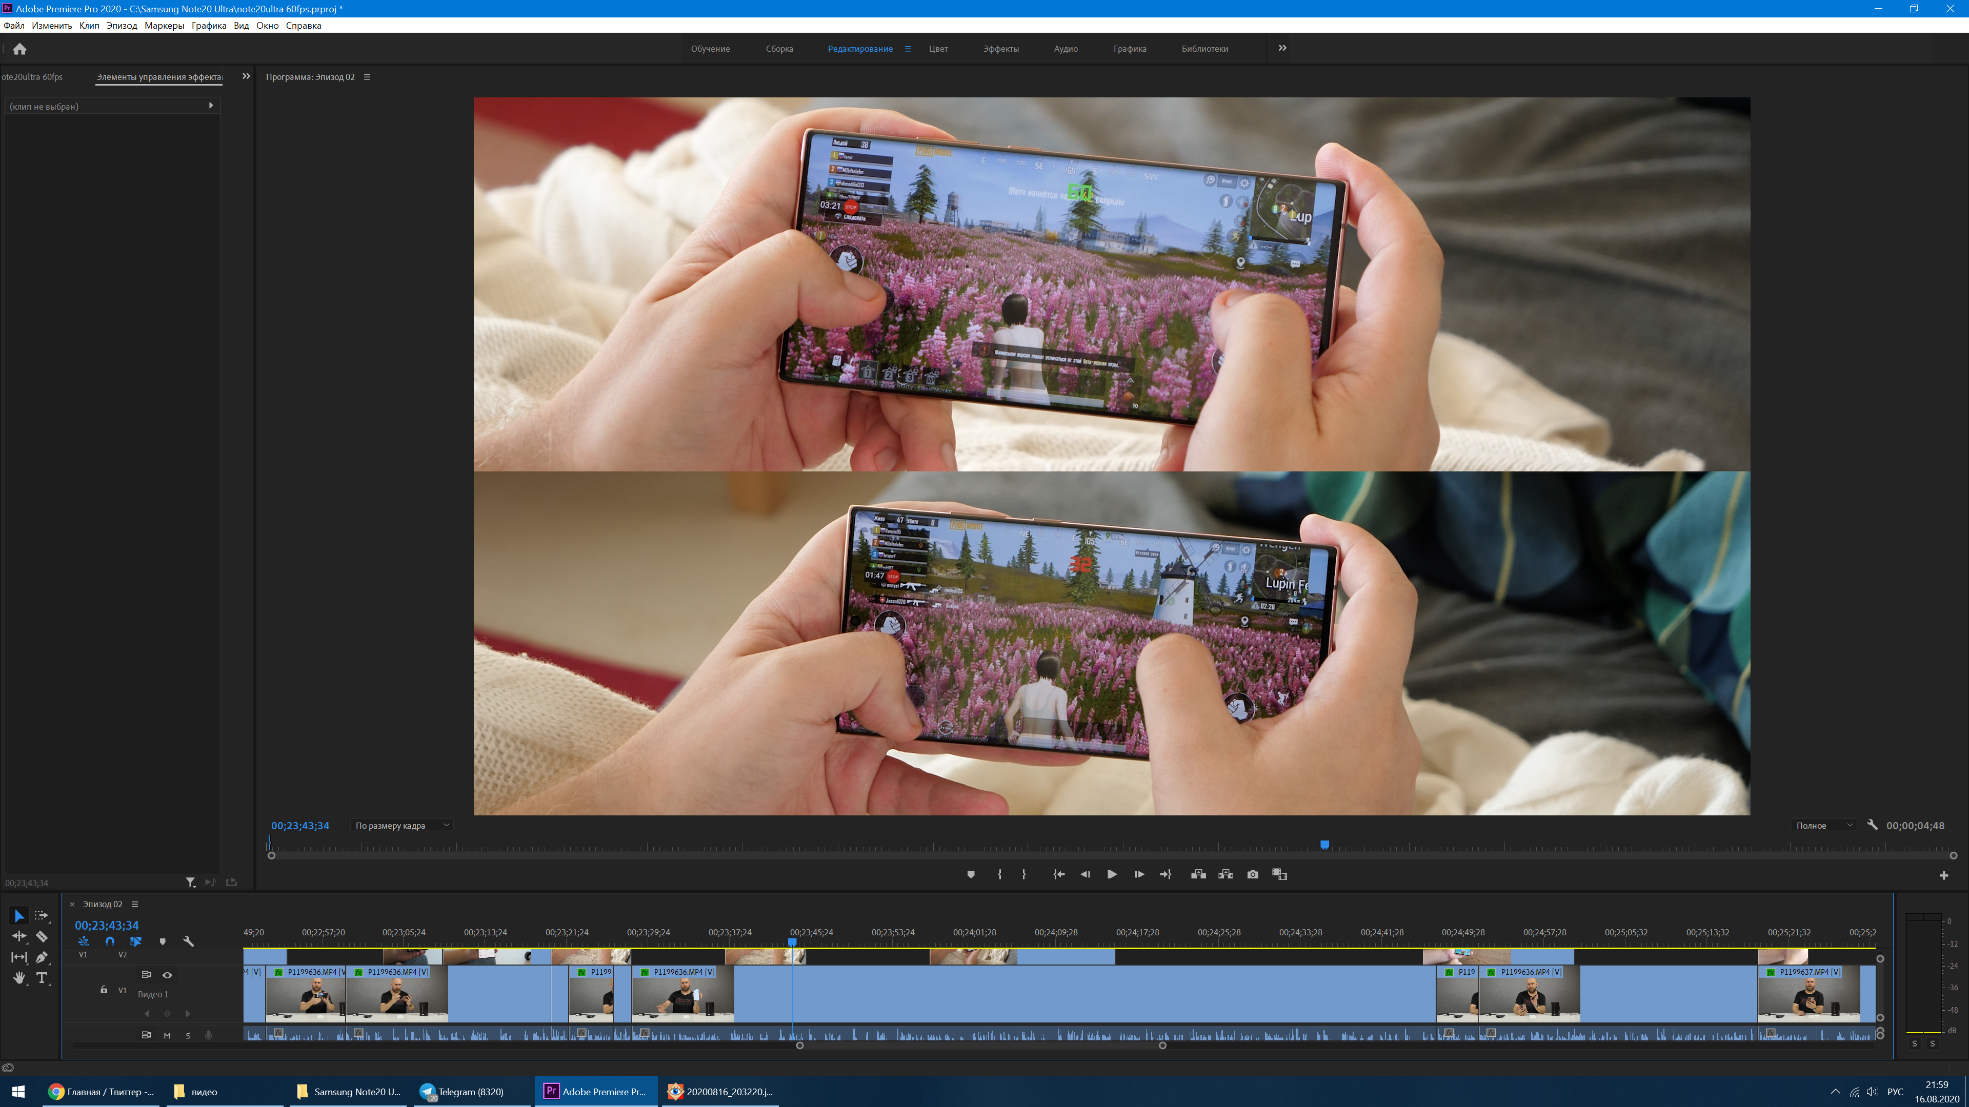Image resolution: width=1969 pixels, height=1107 pixels.
Task: Toggle Video 1 track output eye
Action: tap(167, 975)
